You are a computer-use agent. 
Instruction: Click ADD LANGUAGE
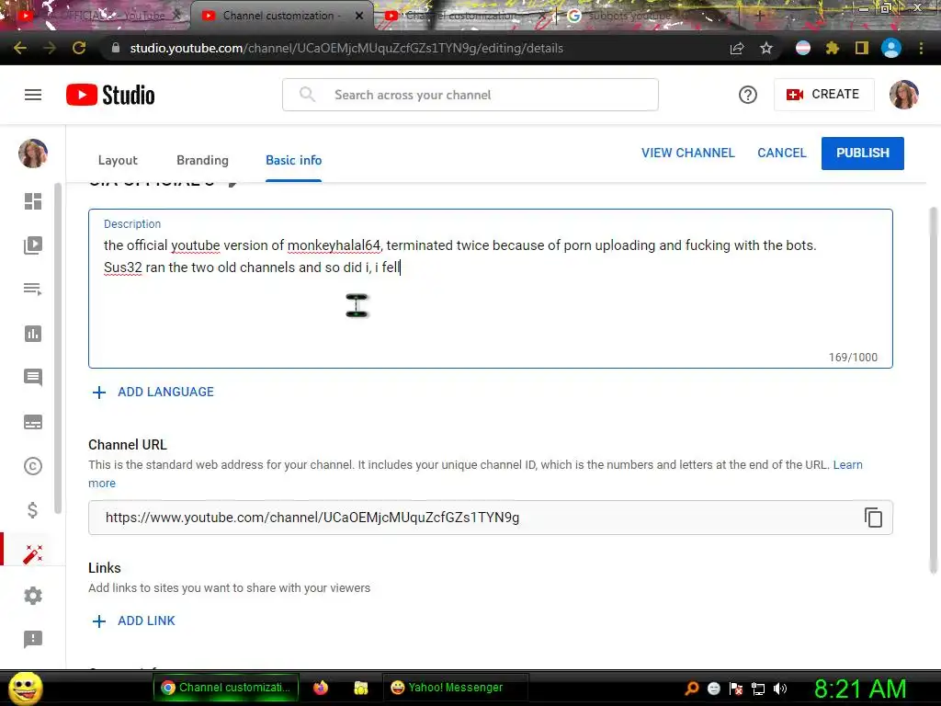[153, 392]
